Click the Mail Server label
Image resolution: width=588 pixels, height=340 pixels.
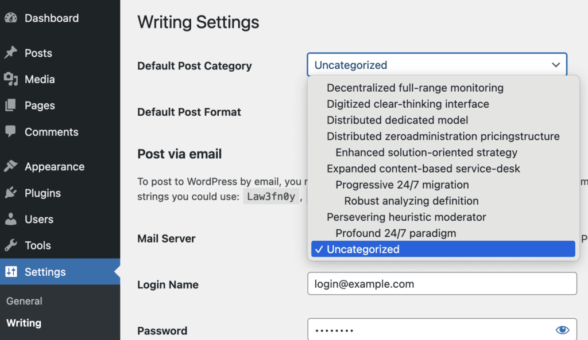pos(166,239)
